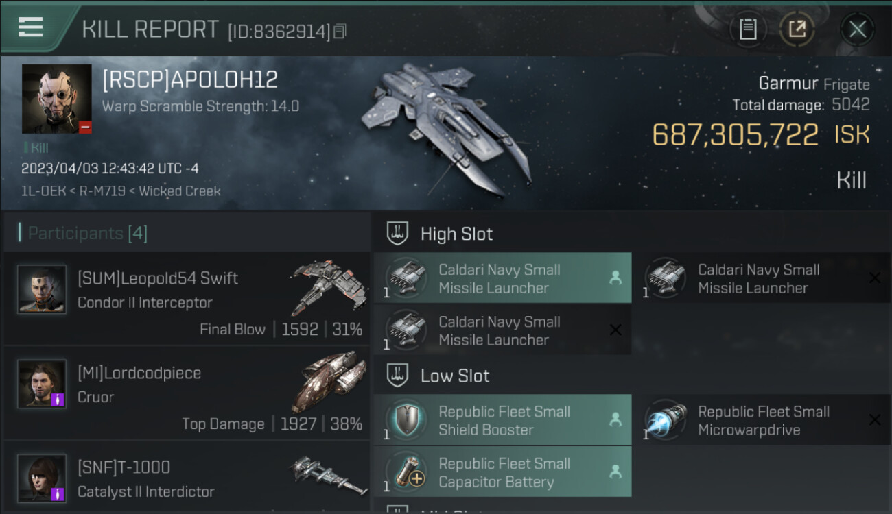Click the Republic Fleet Small Microwarpdrive icon
This screenshot has width=892, height=514.
[x=666, y=419]
